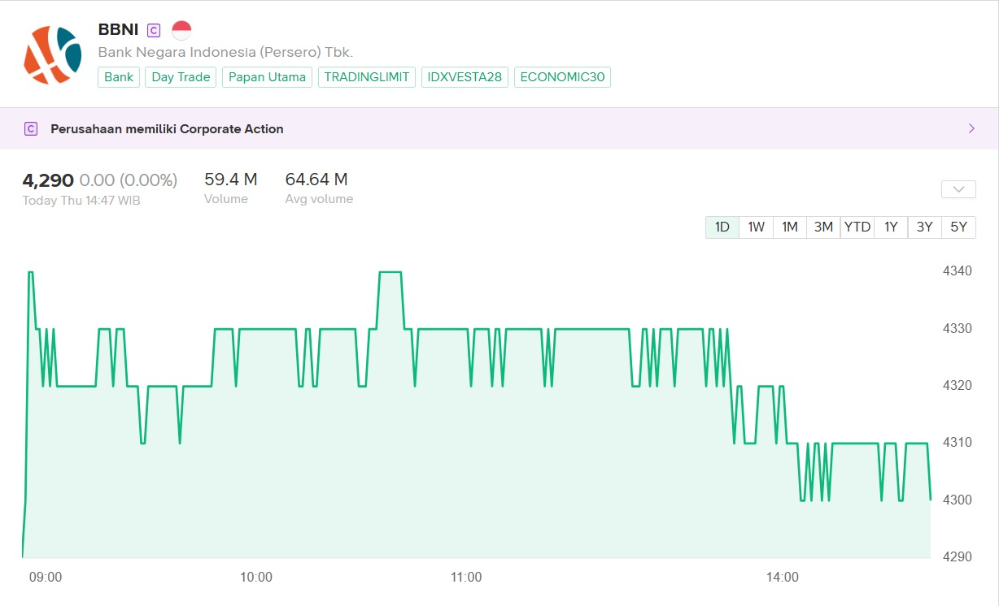Viewport: 999px width, 606px height.
Task: Open the Papan Utama tag
Action: coord(267,77)
